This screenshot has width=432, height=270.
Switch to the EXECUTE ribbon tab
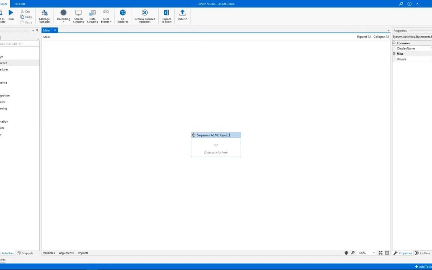[20, 4]
